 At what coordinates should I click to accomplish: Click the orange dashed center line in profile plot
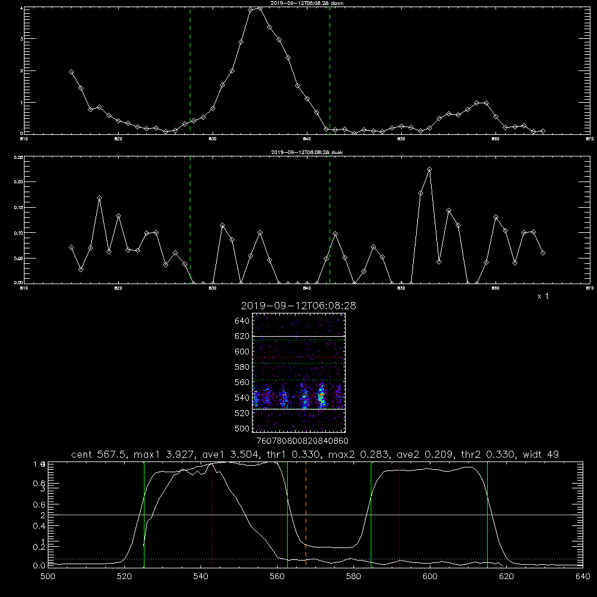(x=306, y=515)
